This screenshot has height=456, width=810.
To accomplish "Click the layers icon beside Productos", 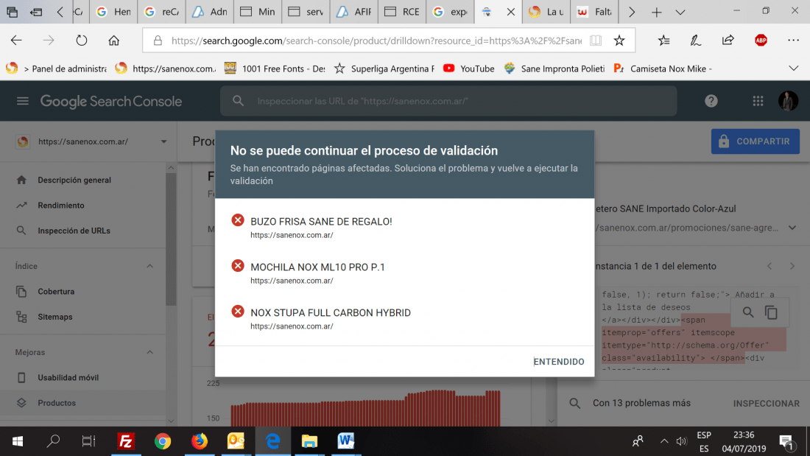I will coord(21,403).
